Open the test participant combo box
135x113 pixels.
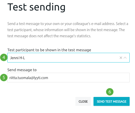click(x=69, y=58)
